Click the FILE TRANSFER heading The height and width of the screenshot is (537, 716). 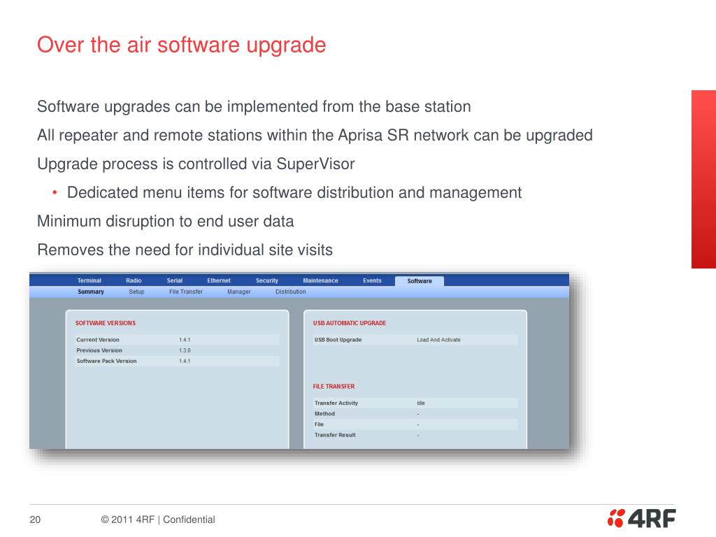coord(334,386)
